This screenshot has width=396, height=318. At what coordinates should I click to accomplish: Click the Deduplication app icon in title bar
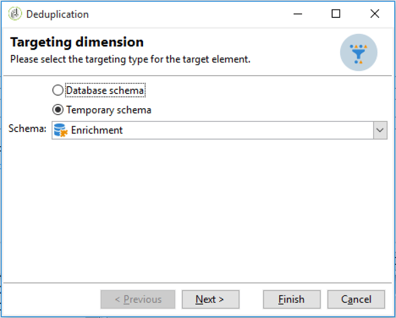pos(15,14)
